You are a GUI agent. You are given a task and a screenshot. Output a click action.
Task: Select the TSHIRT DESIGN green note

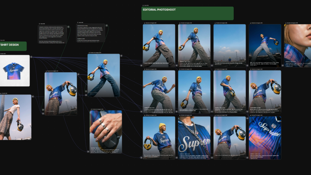click(x=13, y=46)
